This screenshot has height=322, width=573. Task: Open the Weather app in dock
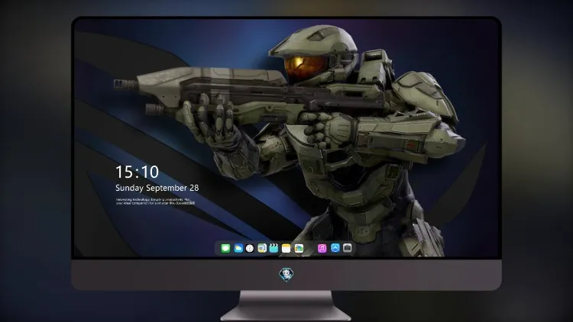(238, 249)
